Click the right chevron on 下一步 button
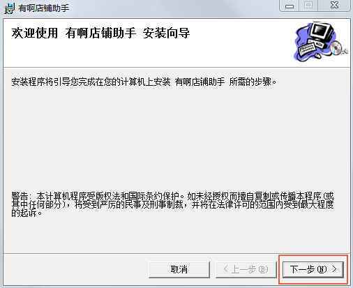Image resolution: width=353 pixels, height=288 pixels. point(334,269)
